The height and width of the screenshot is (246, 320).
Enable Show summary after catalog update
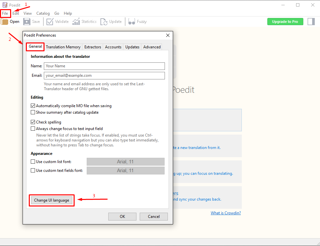tap(33, 112)
